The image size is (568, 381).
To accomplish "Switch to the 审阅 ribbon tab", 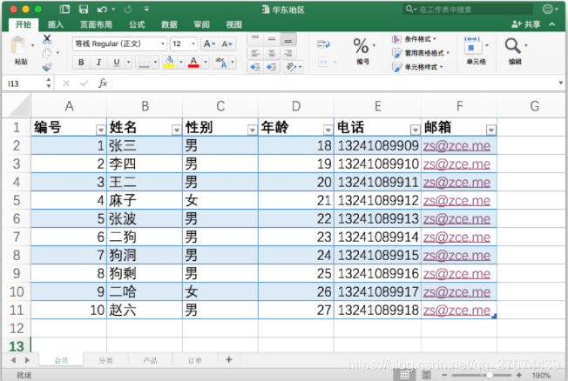I will (201, 24).
